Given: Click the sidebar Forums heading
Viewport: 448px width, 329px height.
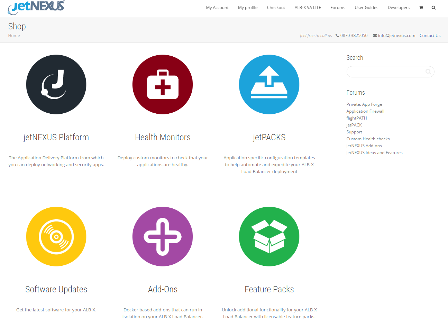Looking at the screenshot, I should pyautogui.click(x=356, y=93).
